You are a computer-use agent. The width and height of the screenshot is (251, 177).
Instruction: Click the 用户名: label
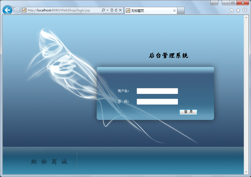(123, 91)
